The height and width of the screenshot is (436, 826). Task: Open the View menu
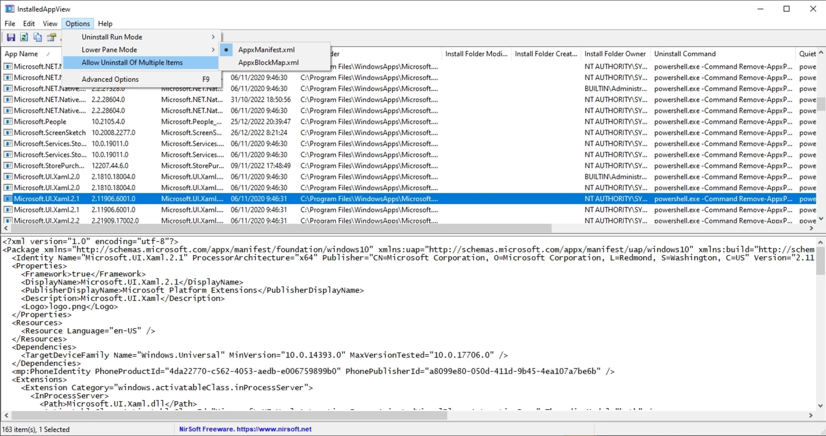50,23
